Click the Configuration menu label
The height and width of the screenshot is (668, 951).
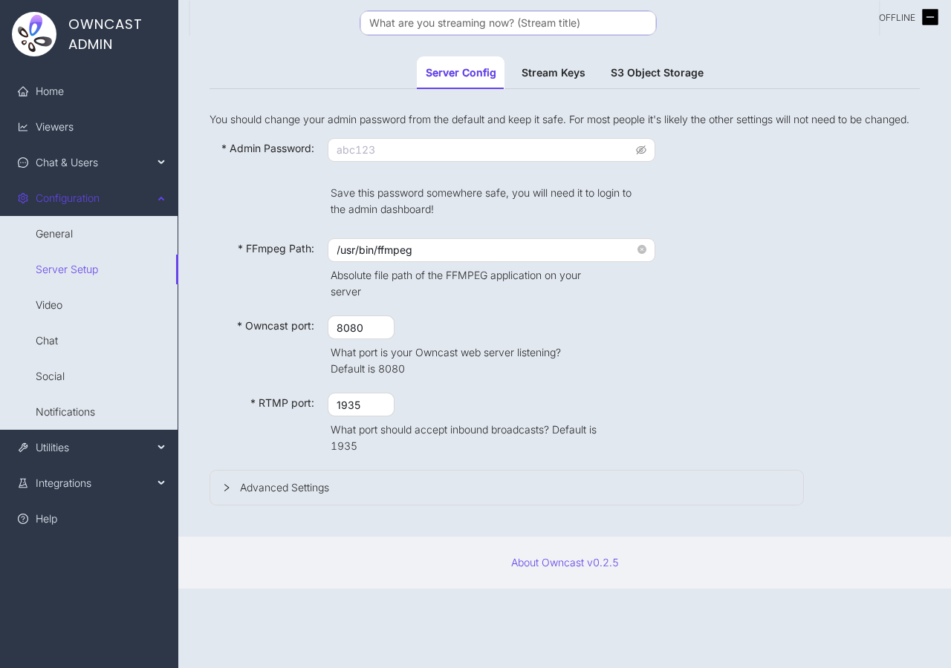[x=68, y=198]
